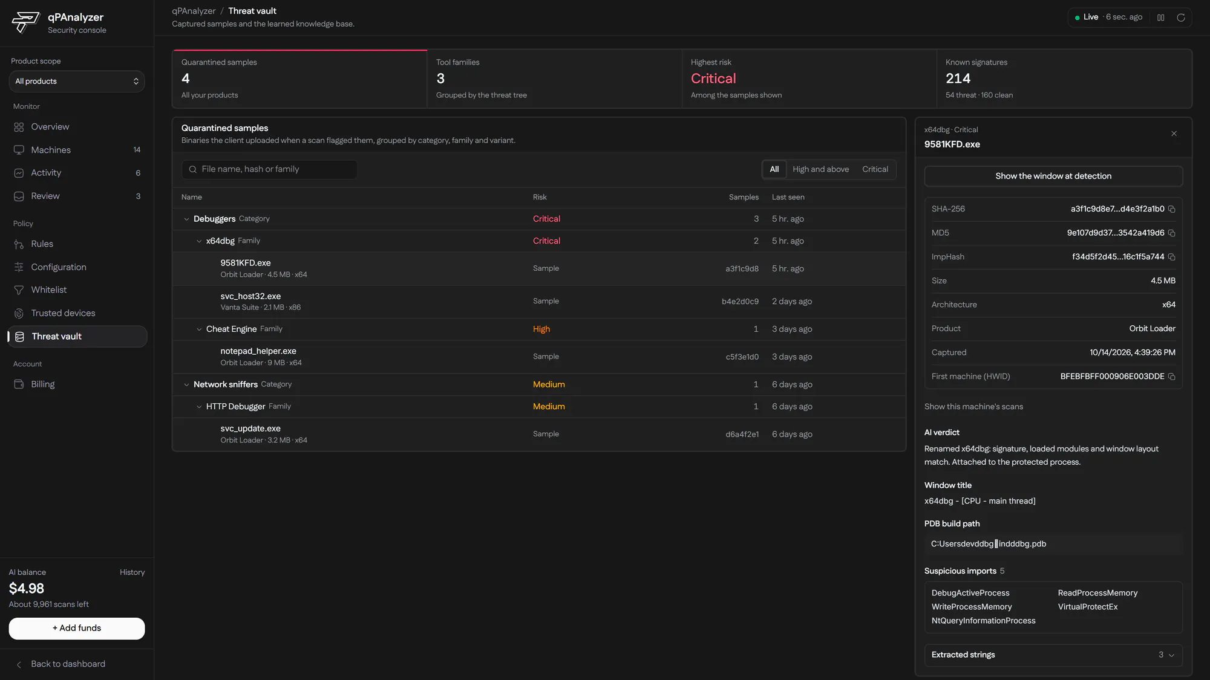Copy the MD5 hash value
The image size is (1210, 680).
1171,233
